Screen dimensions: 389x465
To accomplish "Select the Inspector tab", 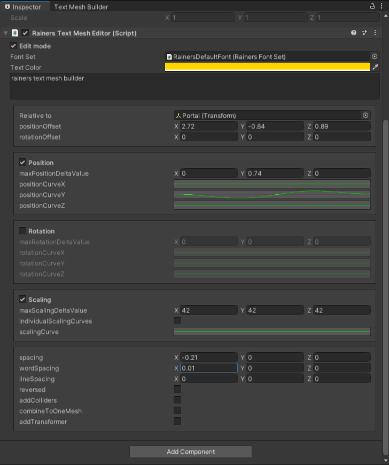I will (24, 7).
